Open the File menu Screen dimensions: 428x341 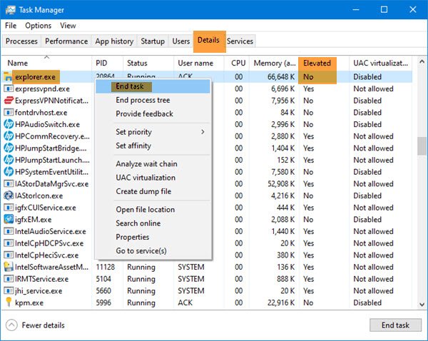(x=11, y=26)
